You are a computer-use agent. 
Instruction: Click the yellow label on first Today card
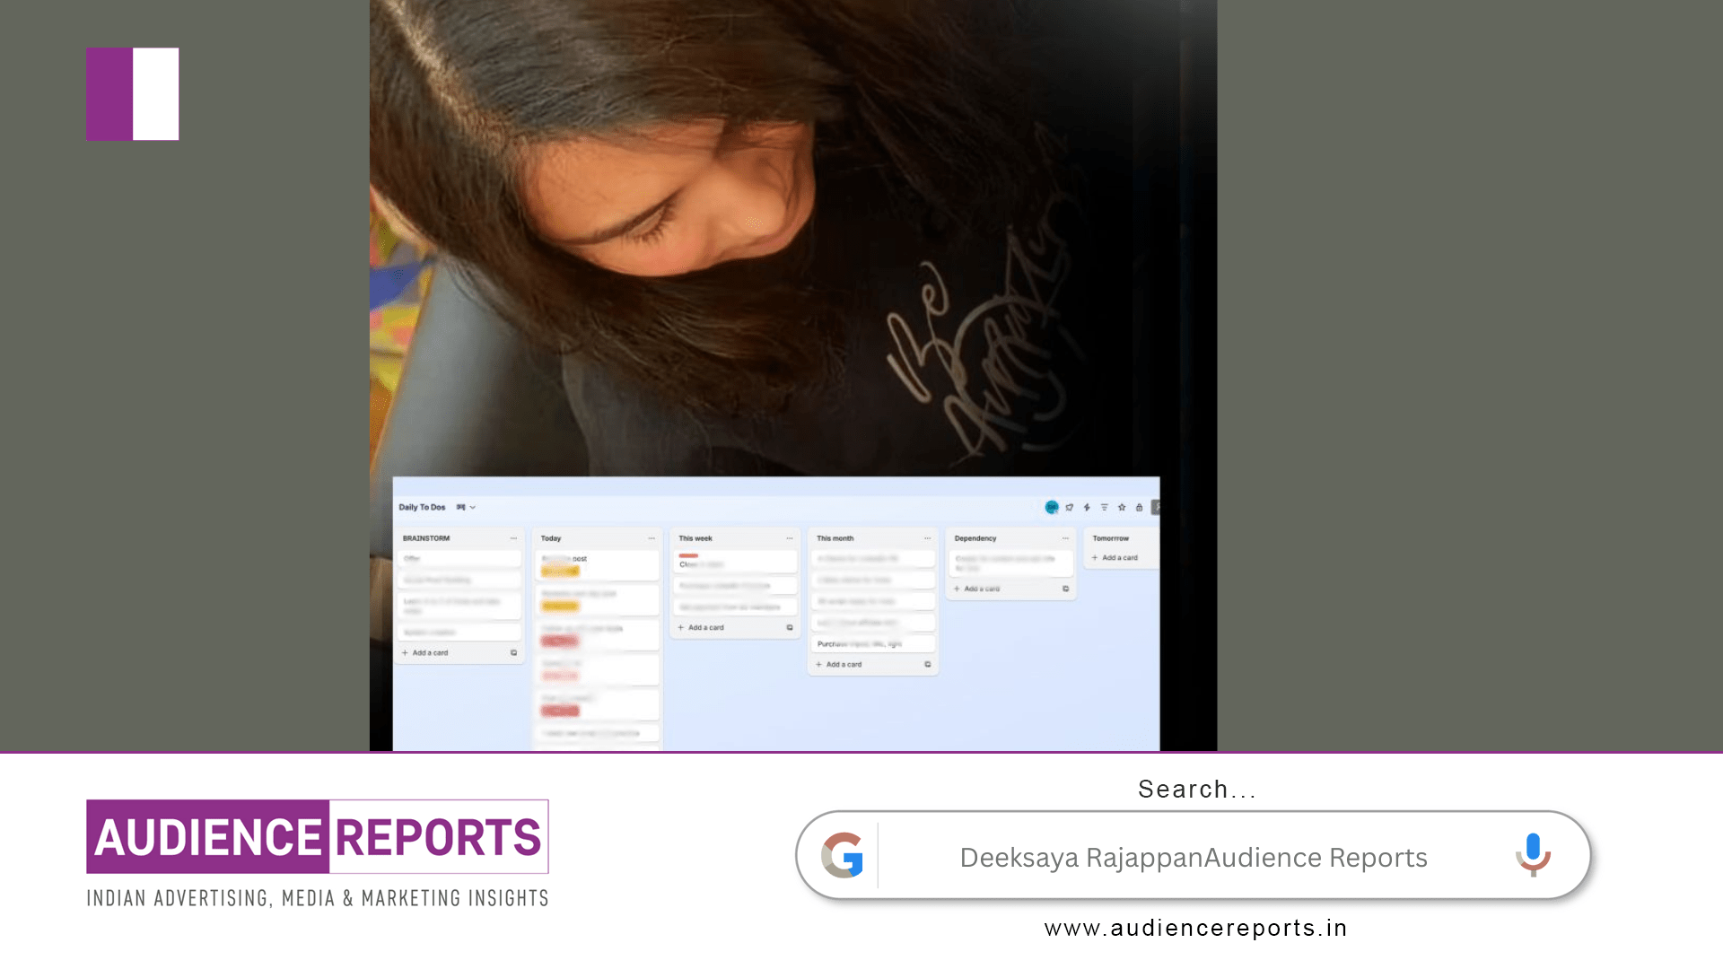pos(560,572)
